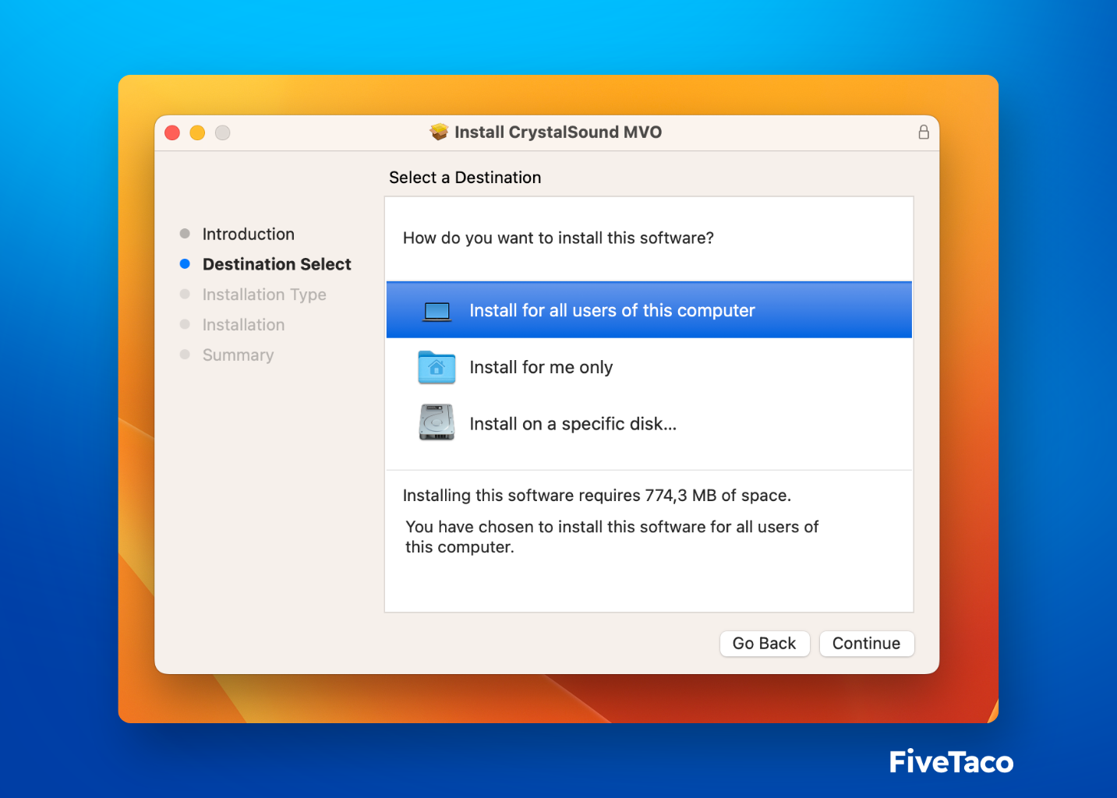
Task: Click the Go Back button
Action: tap(764, 644)
